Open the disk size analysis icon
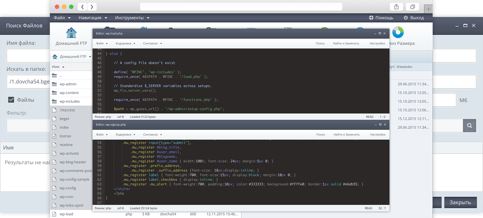This screenshot has height=218, width=483. (398, 32)
